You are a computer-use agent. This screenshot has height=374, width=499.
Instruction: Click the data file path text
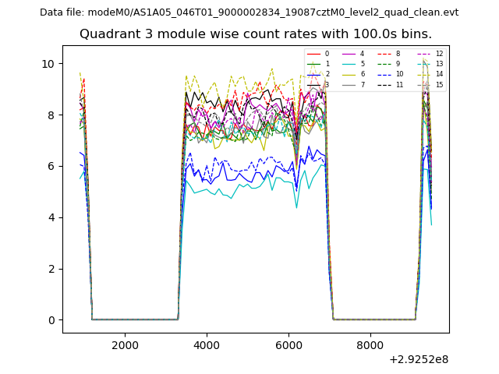click(x=249, y=12)
